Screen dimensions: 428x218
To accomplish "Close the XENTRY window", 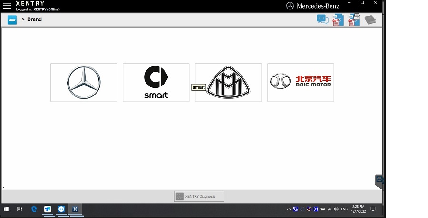I will pyautogui.click(x=375, y=3).
